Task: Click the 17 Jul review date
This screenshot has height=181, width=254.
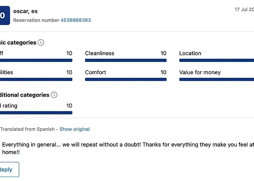Action: click(244, 10)
